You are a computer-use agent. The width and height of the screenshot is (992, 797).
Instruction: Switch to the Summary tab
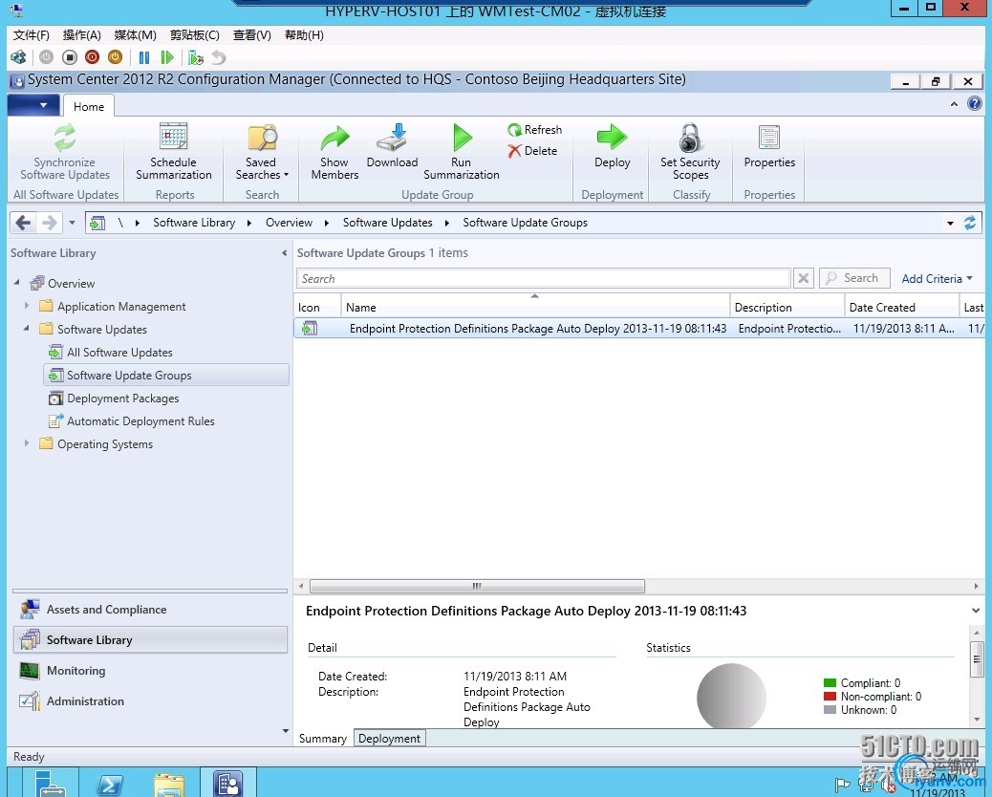pos(323,738)
